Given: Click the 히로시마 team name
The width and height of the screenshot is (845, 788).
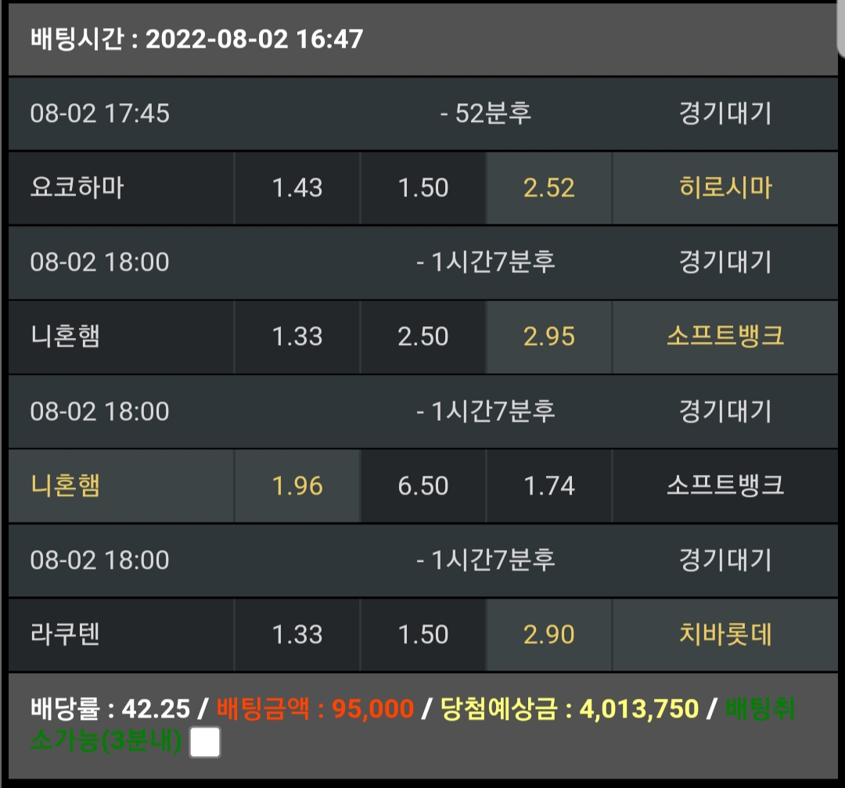Looking at the screenshot, I should (725, 188).
